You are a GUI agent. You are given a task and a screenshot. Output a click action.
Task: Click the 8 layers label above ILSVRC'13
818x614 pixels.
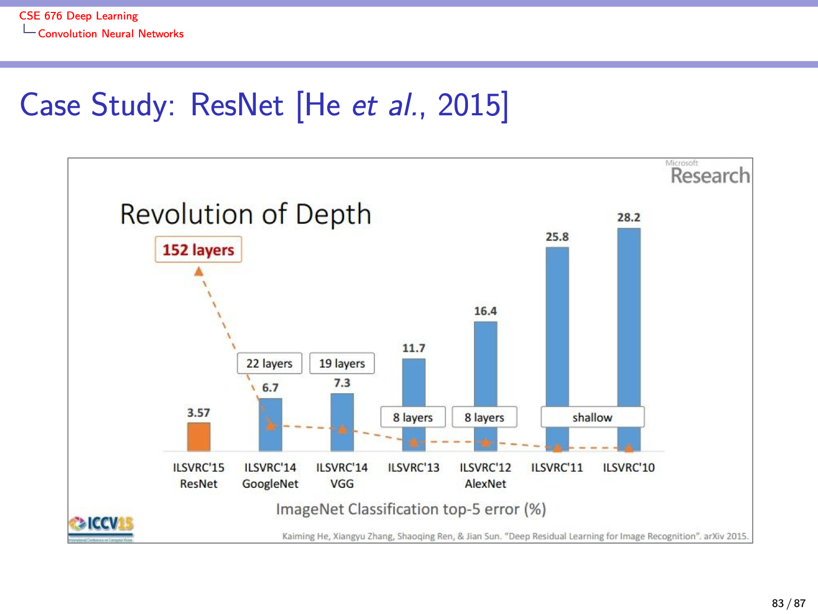(x=413, y=417)
